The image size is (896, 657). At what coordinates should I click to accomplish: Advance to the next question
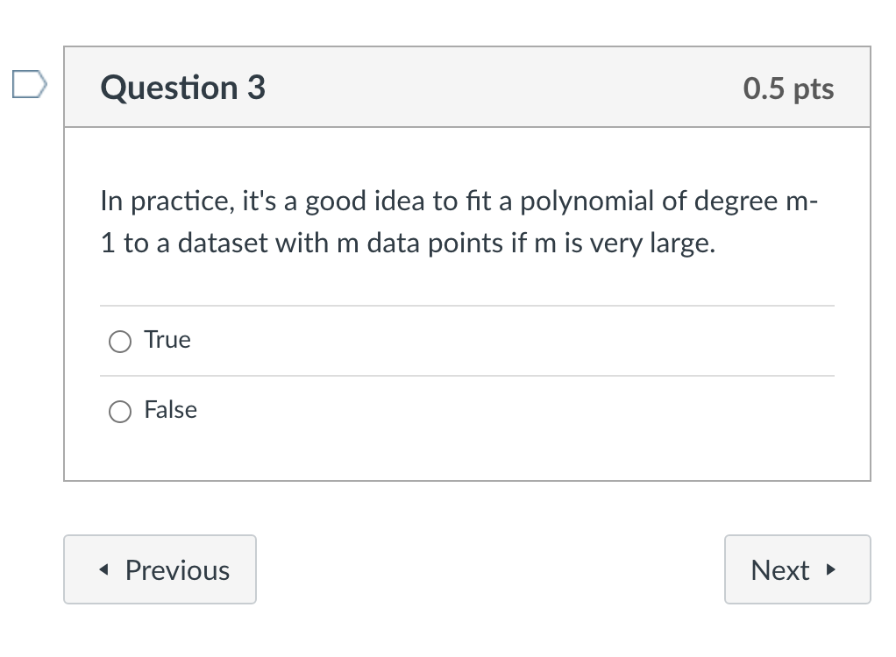coord(797,569)
